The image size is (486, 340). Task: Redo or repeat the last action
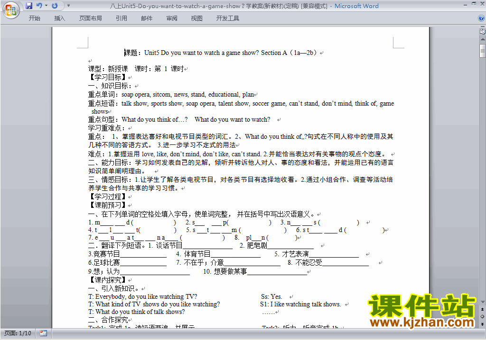(x=55, y=6)
